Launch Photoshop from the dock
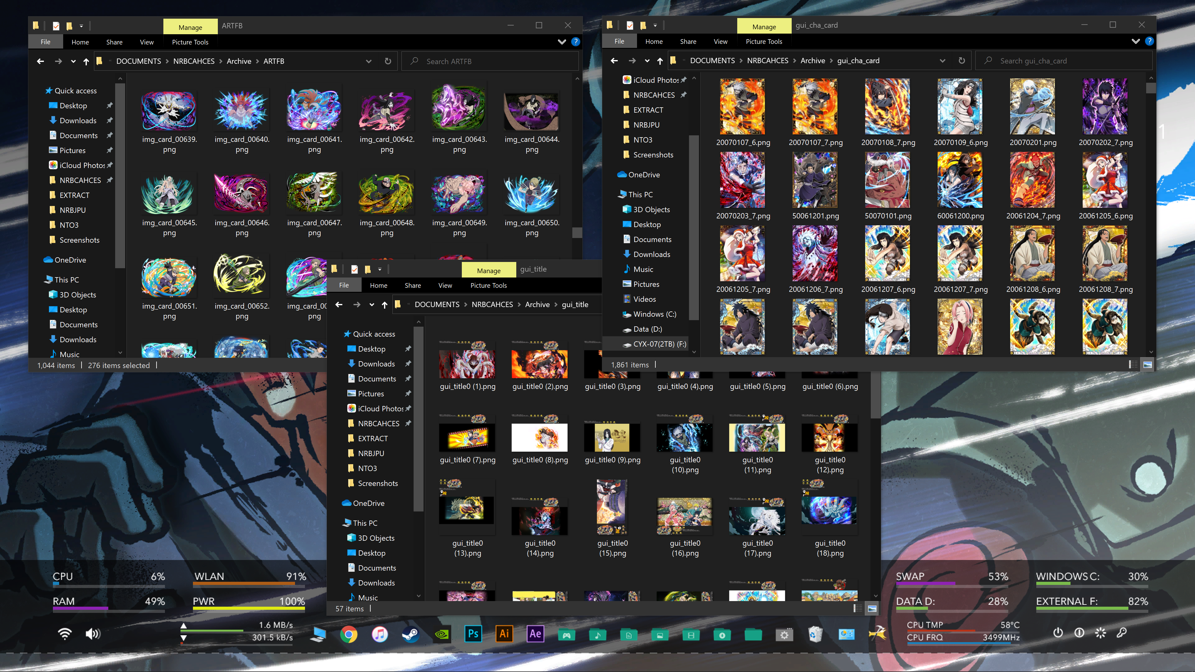Image resolution: width=1195 pixels, height=672 pixels. [473, 634]
